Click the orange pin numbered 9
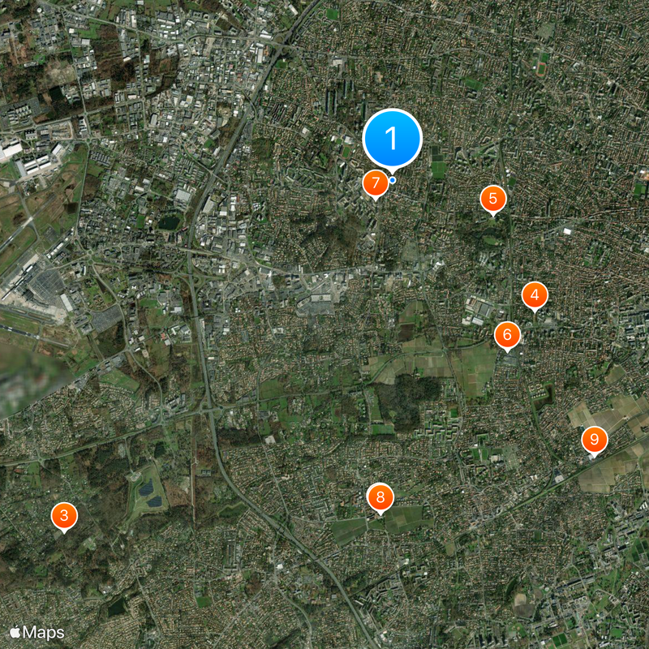Image resolution: width=649 pixels, height=649 pixels. click(x=595, y=440)
